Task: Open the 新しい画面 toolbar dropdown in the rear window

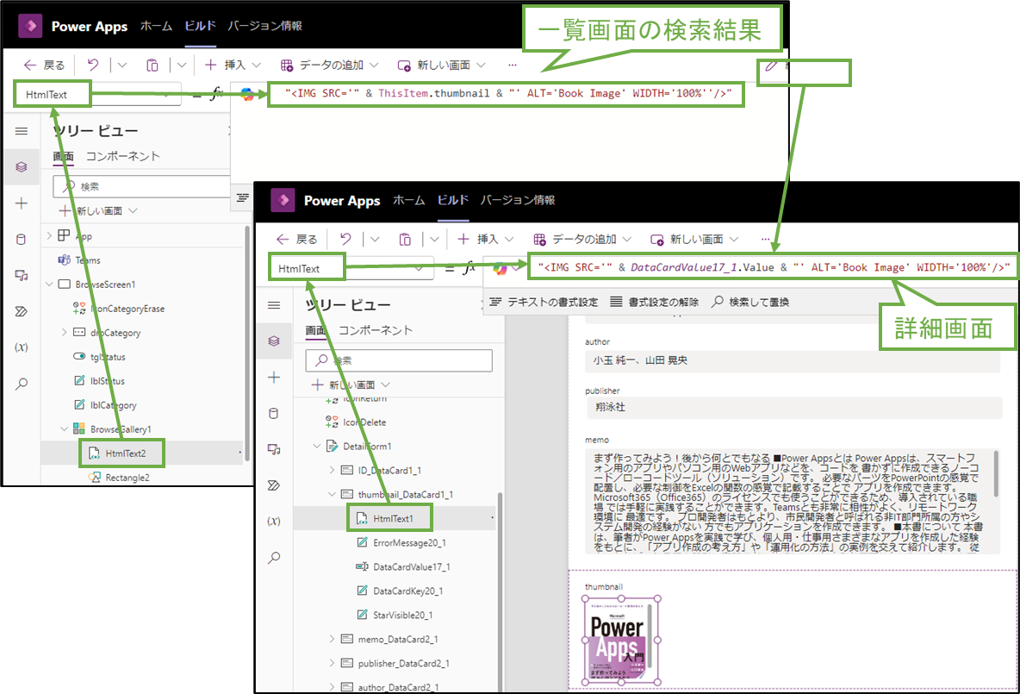Action: 442,66
